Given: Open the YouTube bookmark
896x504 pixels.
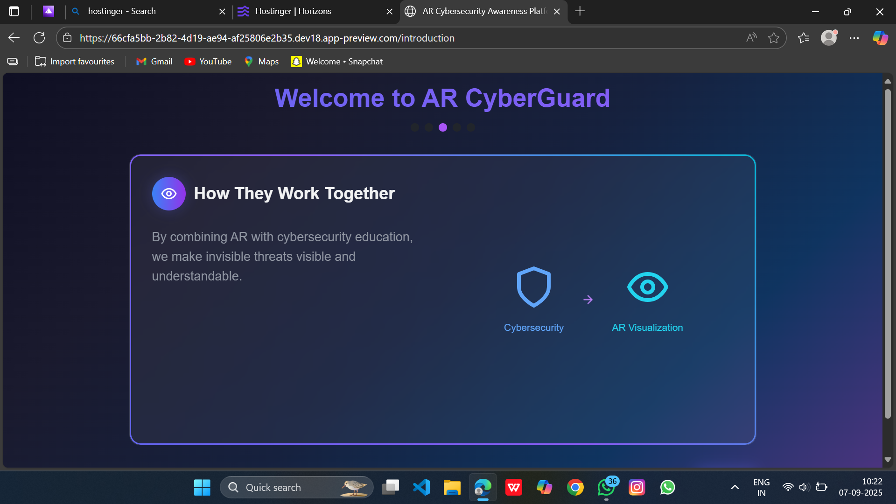Looking at the screenshot, I should (x=208, y=62).
